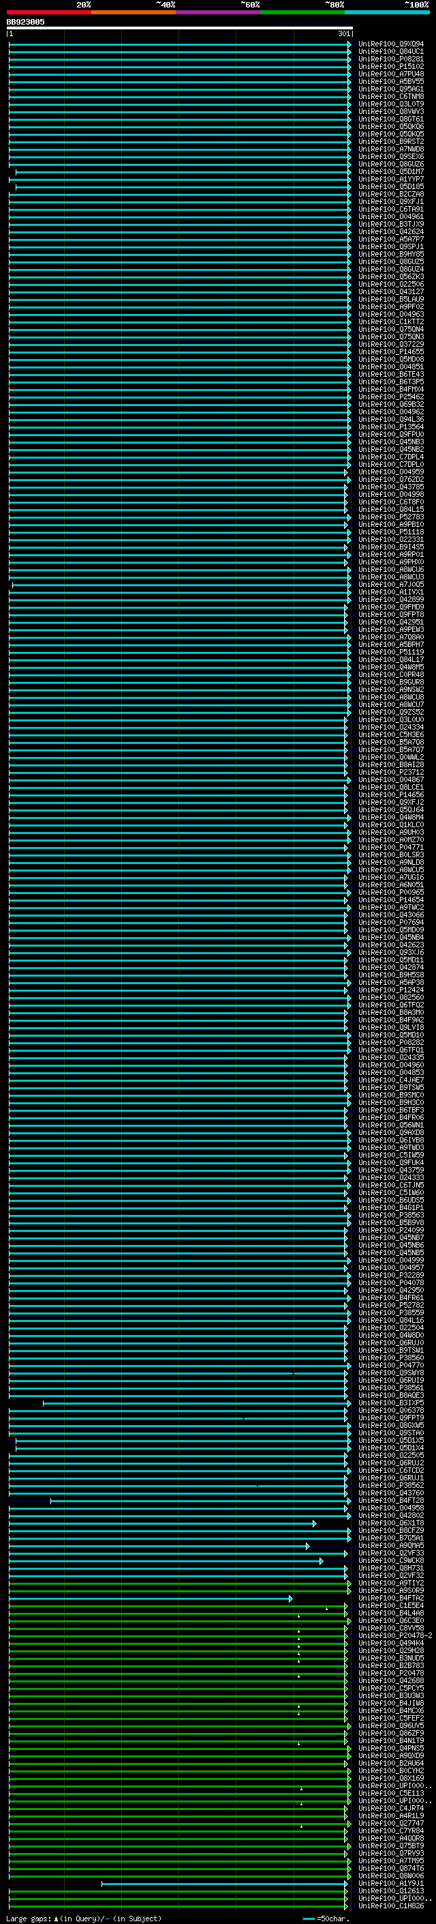This screenshot has height=1924, width=436.
Task: Click hit label UniRef100_Q56ZK3
Action: click(390, 277)
